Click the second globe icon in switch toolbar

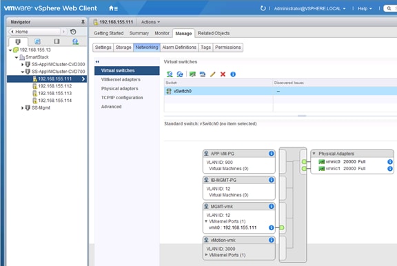point(180,74)
